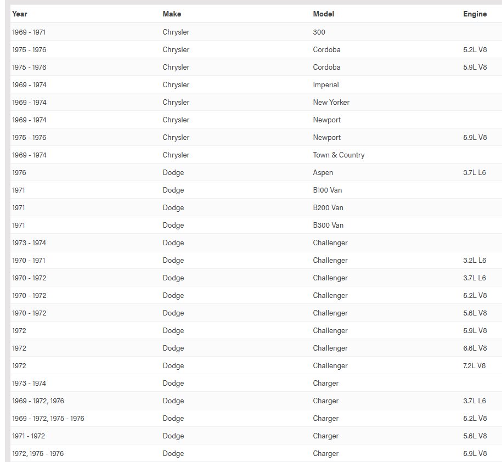Select the Dodge Aspen model cell
This screenshot has height=462, width=502.
tap(323, 173)
